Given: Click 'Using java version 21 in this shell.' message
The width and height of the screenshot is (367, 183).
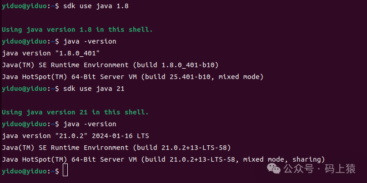Looking at the screenshot, I should coord(75,112).
